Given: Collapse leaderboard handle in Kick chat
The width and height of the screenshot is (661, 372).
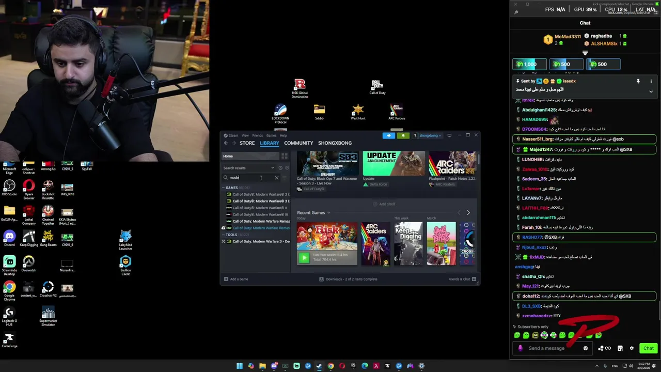Looking at the screenshot, I should 585,53.
